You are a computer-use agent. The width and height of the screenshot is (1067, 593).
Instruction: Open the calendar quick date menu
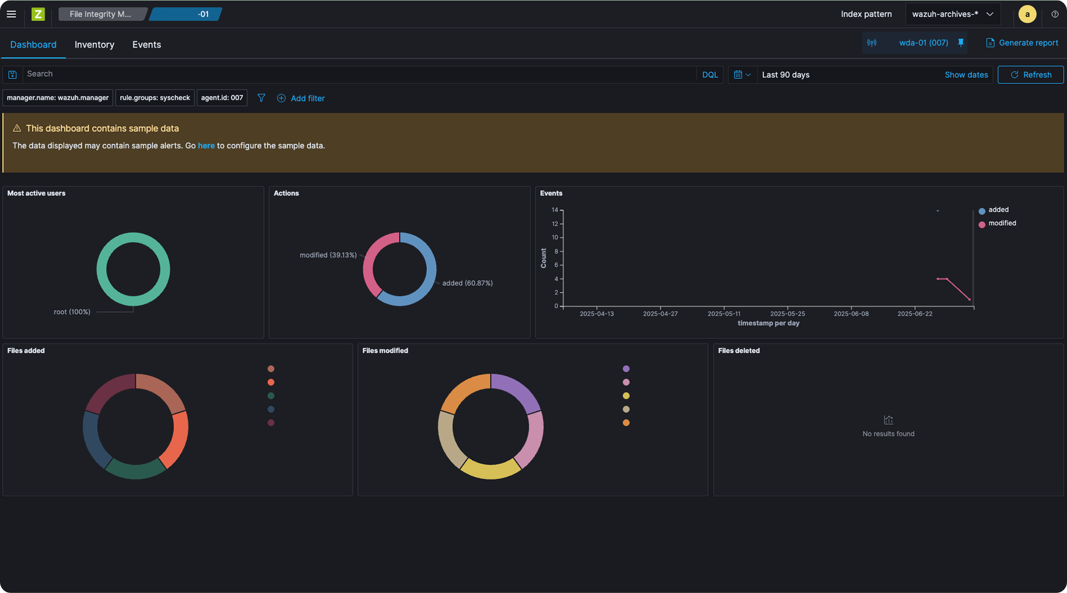point(742,74)
